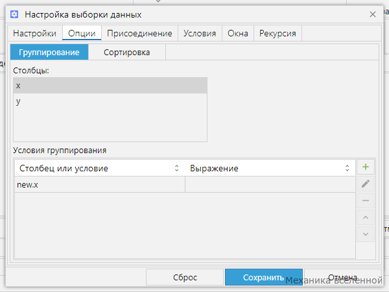Switch to the Окна tab
Image resolution: width=389 pixels, height=292 pixels.
[x=238, y=33]
